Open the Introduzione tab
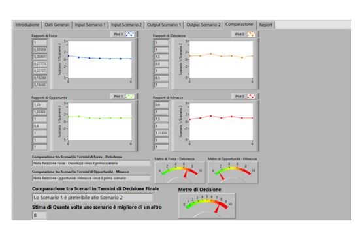Viewport: 362px width, 240px height. click(27, 25)
